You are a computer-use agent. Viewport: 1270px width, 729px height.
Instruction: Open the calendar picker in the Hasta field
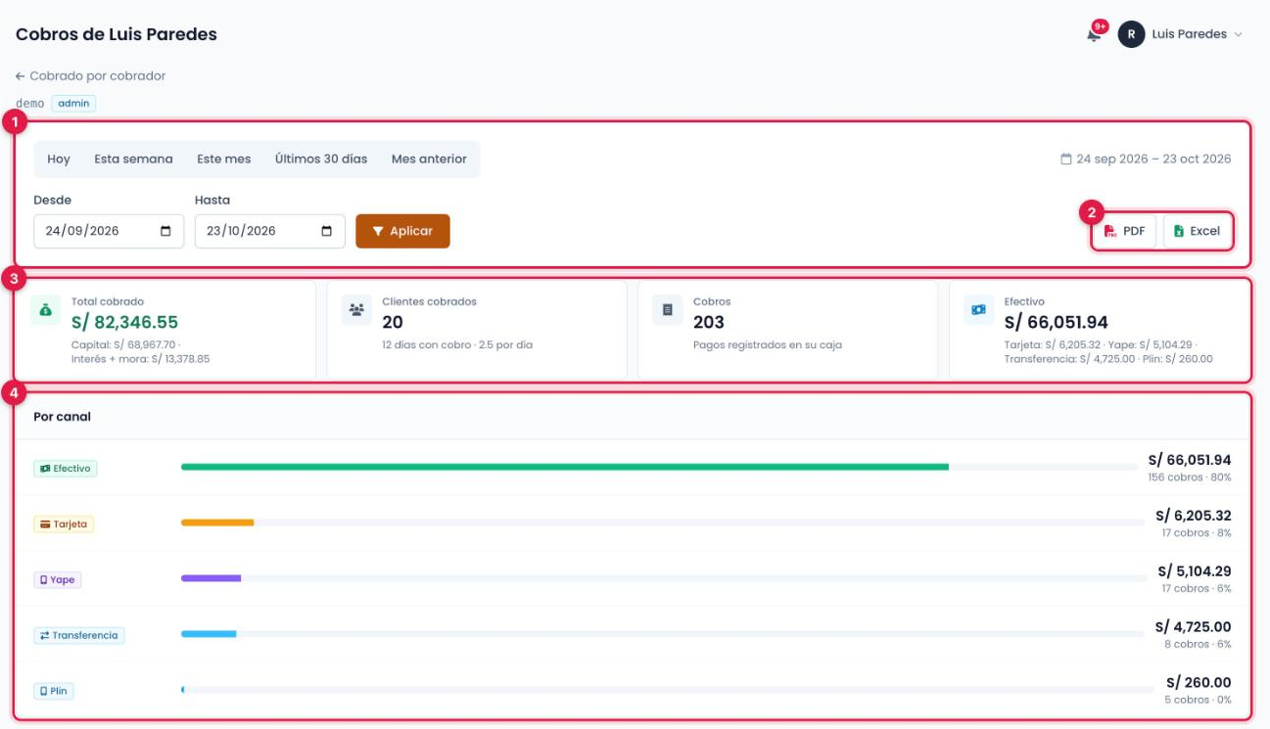(327, 231)
